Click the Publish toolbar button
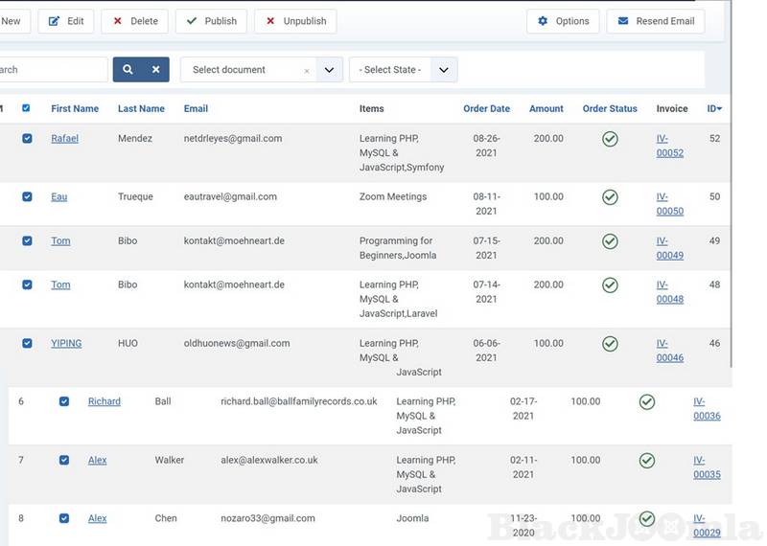The image size is (767, 546). (x=211, y=21)
